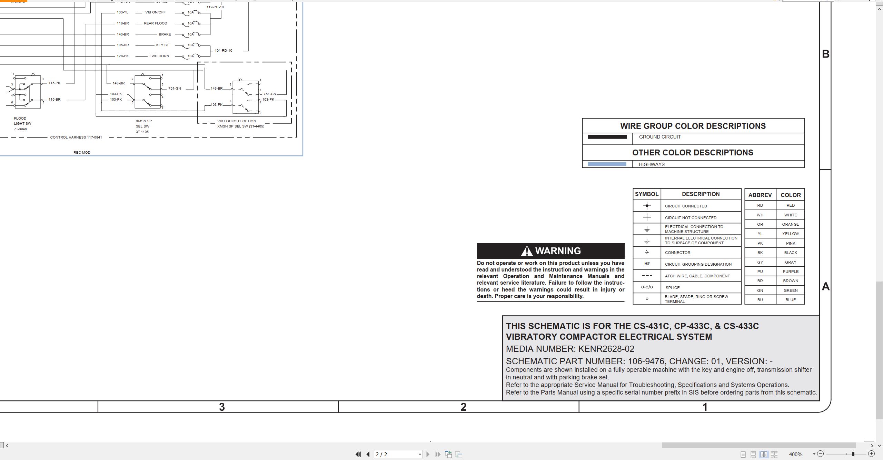This screenshot has width=883, height=460.
Task: Click scroll right arrow on horizontal scrollbar
Action: click(872, 446)
